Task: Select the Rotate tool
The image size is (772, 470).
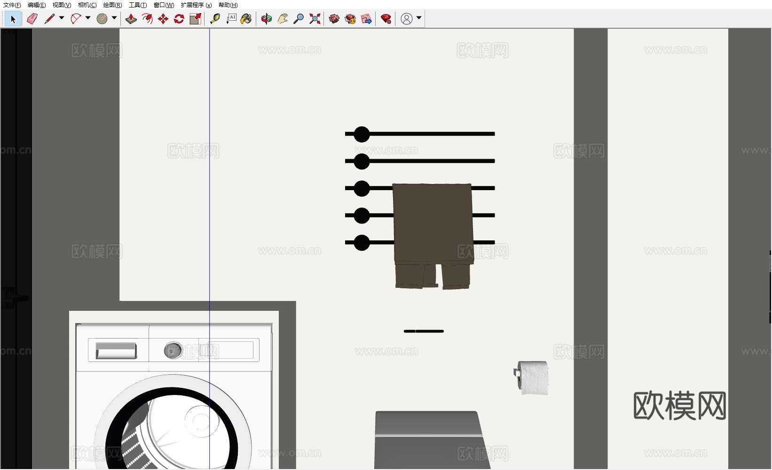Action: point(179,19)
